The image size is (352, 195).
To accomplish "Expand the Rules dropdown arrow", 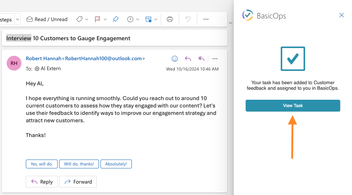I will pyautogui.click(x=156, y=20).
